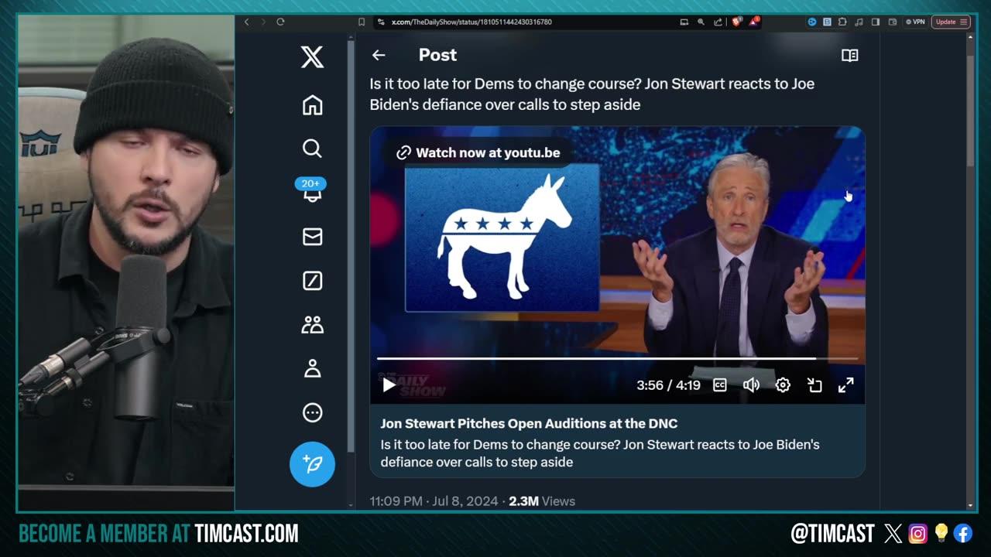This screenshot has height=557, width=991.
Task: Enter fullscreen on the video
Action: click(846, 384)
